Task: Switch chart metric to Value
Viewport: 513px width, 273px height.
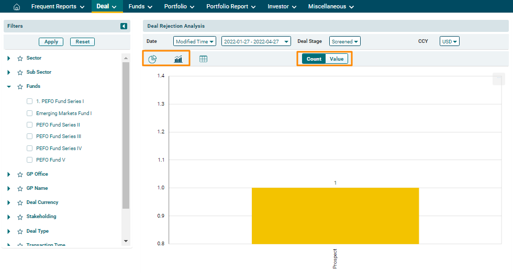Action: pyautogui.click(x=337, y=59)
